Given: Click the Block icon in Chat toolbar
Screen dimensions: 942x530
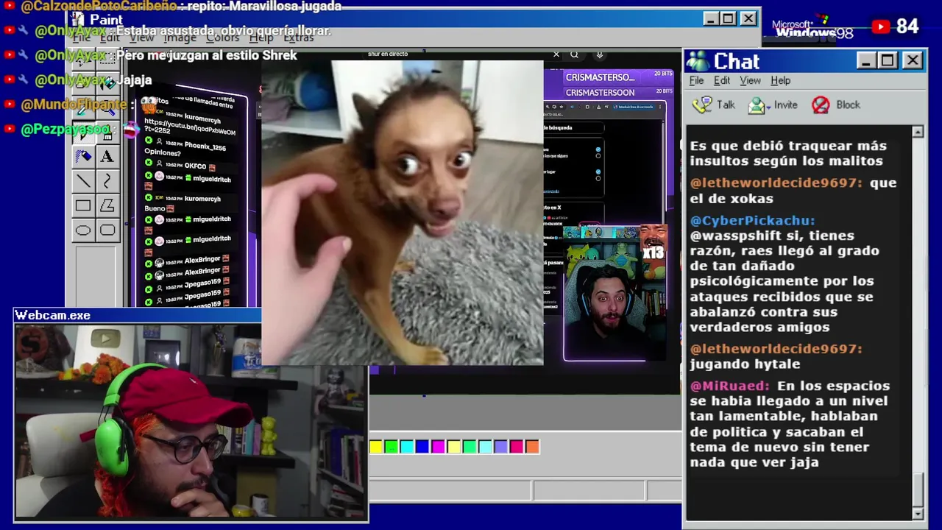Looking at the screenshot, I should [821, 105].
